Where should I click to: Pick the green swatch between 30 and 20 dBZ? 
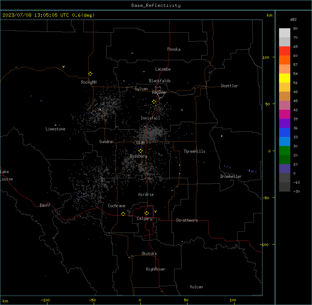284,151
